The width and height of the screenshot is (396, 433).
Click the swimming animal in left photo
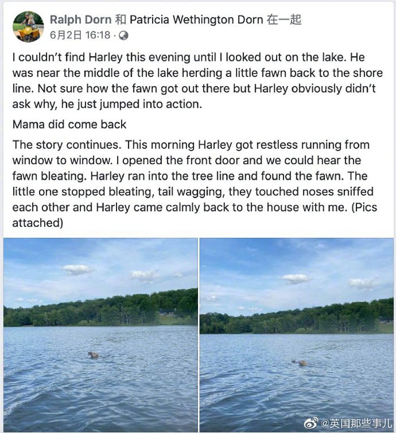pyautogui.click(x=93, y=355)
